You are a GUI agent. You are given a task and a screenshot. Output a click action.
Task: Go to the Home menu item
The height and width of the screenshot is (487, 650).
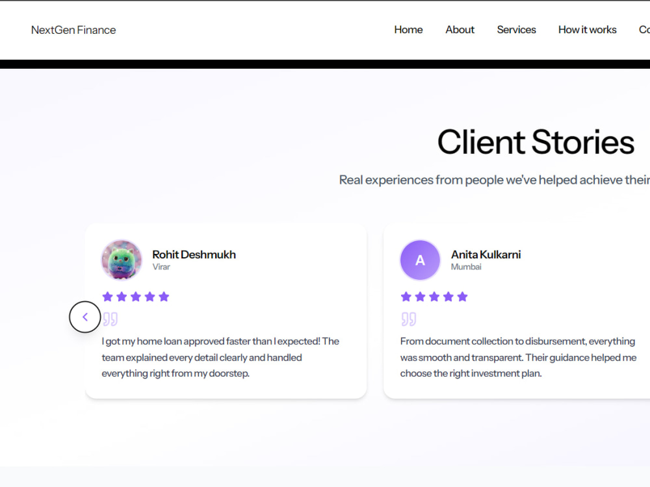[x=408, y=30]
